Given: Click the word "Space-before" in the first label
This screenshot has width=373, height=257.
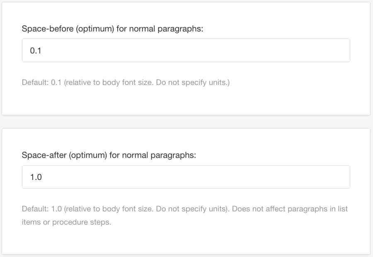Looking at the screenshot, I should (42, 29).
